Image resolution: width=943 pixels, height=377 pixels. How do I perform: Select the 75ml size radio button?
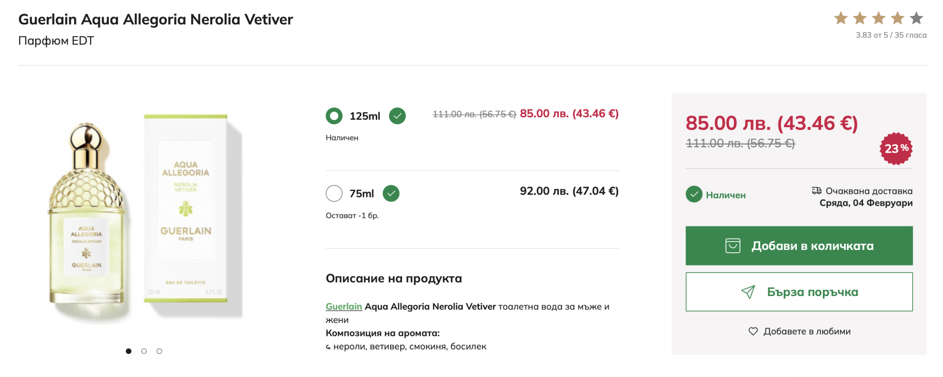coord(334,193)
